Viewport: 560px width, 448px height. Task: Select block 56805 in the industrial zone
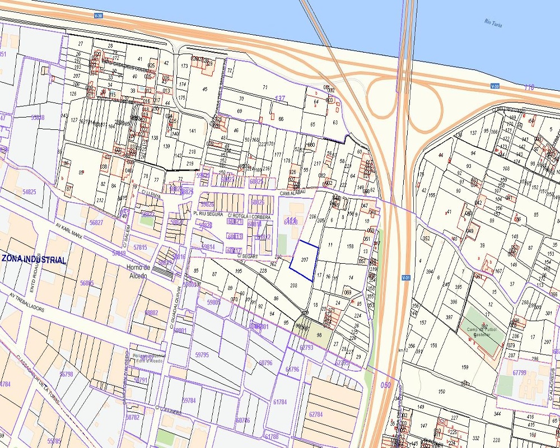(87, 283)
